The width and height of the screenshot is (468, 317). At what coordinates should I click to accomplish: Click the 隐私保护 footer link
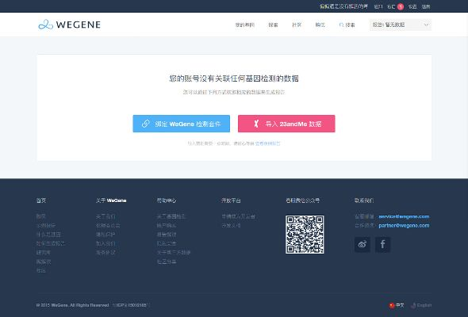point(105,235)
